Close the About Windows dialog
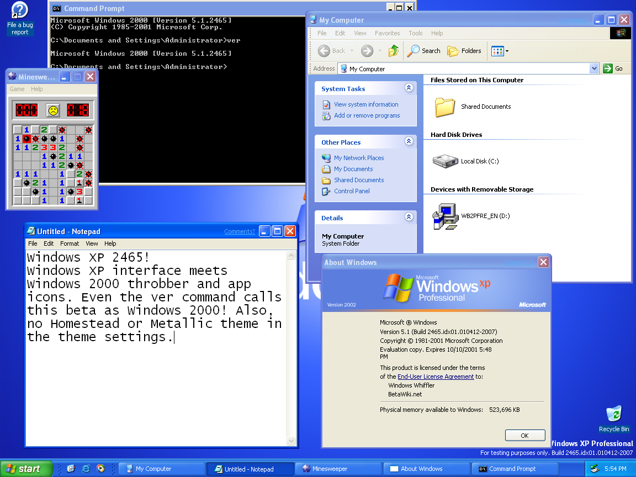The image size is (636, 477). tap(543, 262)
